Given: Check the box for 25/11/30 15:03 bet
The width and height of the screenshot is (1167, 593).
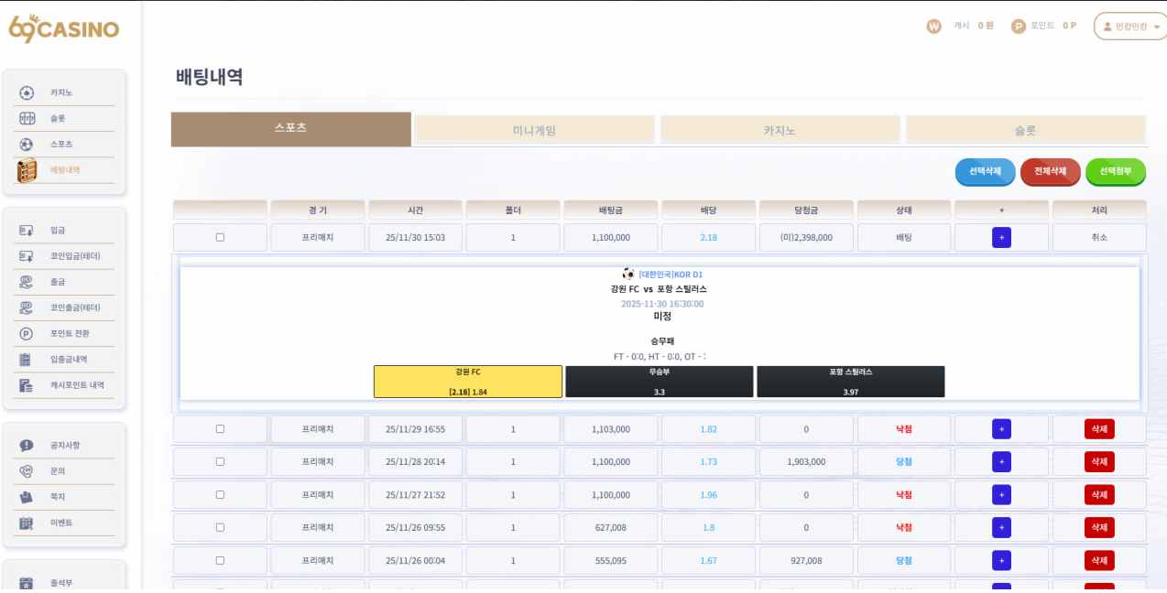Looking at the screenshot, I should click(220, 237).
